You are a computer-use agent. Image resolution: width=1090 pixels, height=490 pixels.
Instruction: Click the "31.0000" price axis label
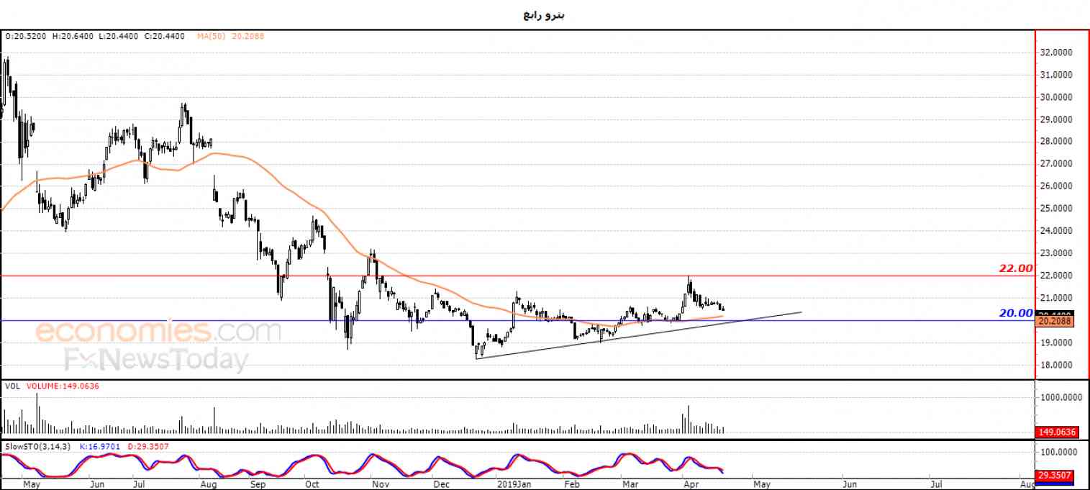click(x=1056, y=75)
